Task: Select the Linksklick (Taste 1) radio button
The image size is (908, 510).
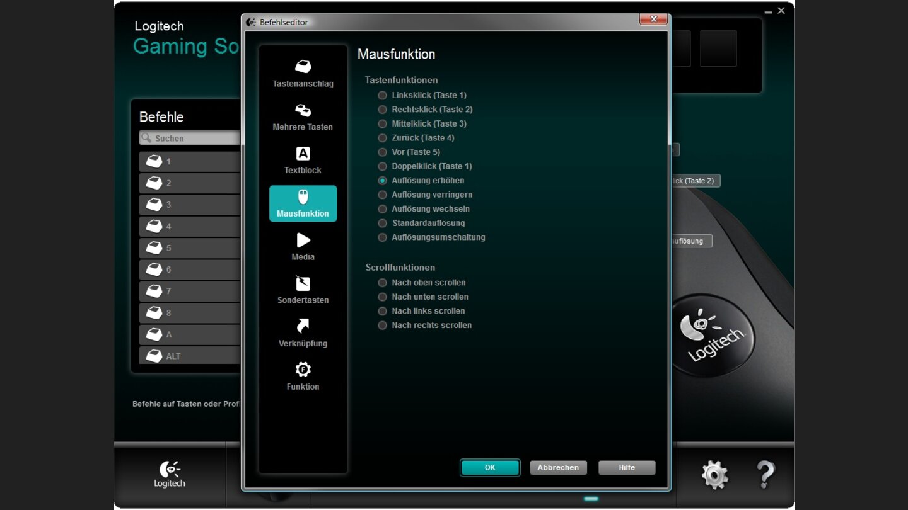Action: [382, 96]
